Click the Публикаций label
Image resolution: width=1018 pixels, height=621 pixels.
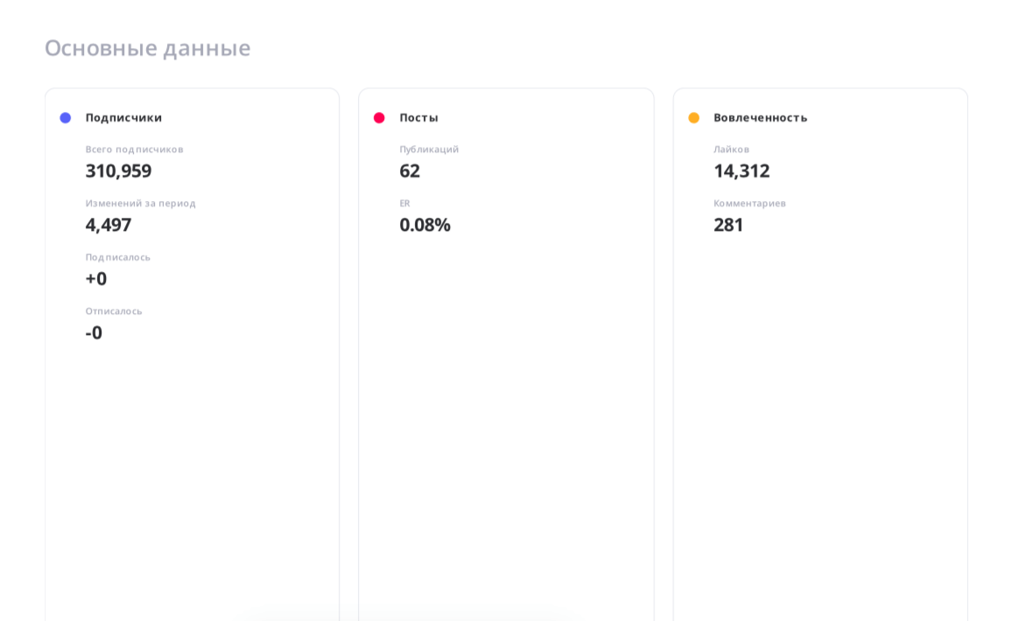(x=429, y=150)
